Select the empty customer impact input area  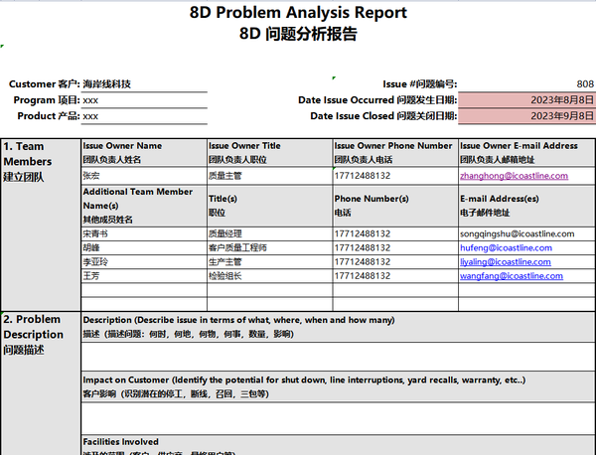(338, 418)
